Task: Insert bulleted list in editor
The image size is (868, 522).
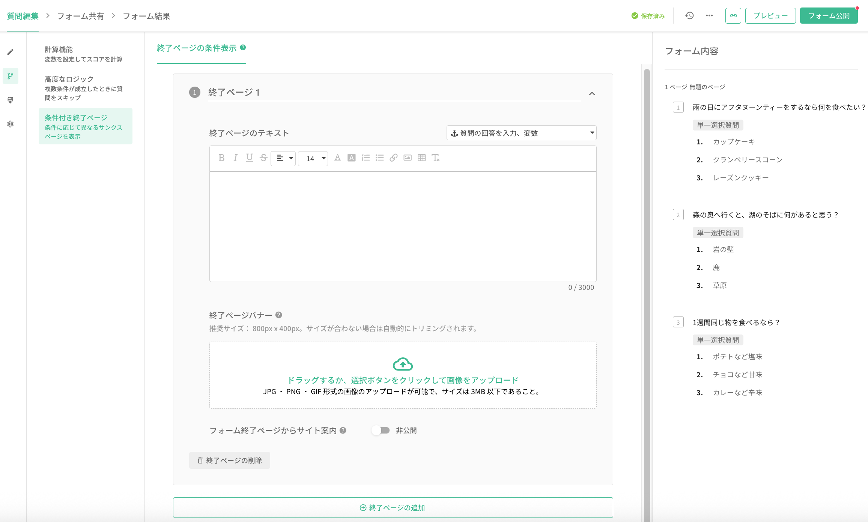Action: [x=380, y=158]
